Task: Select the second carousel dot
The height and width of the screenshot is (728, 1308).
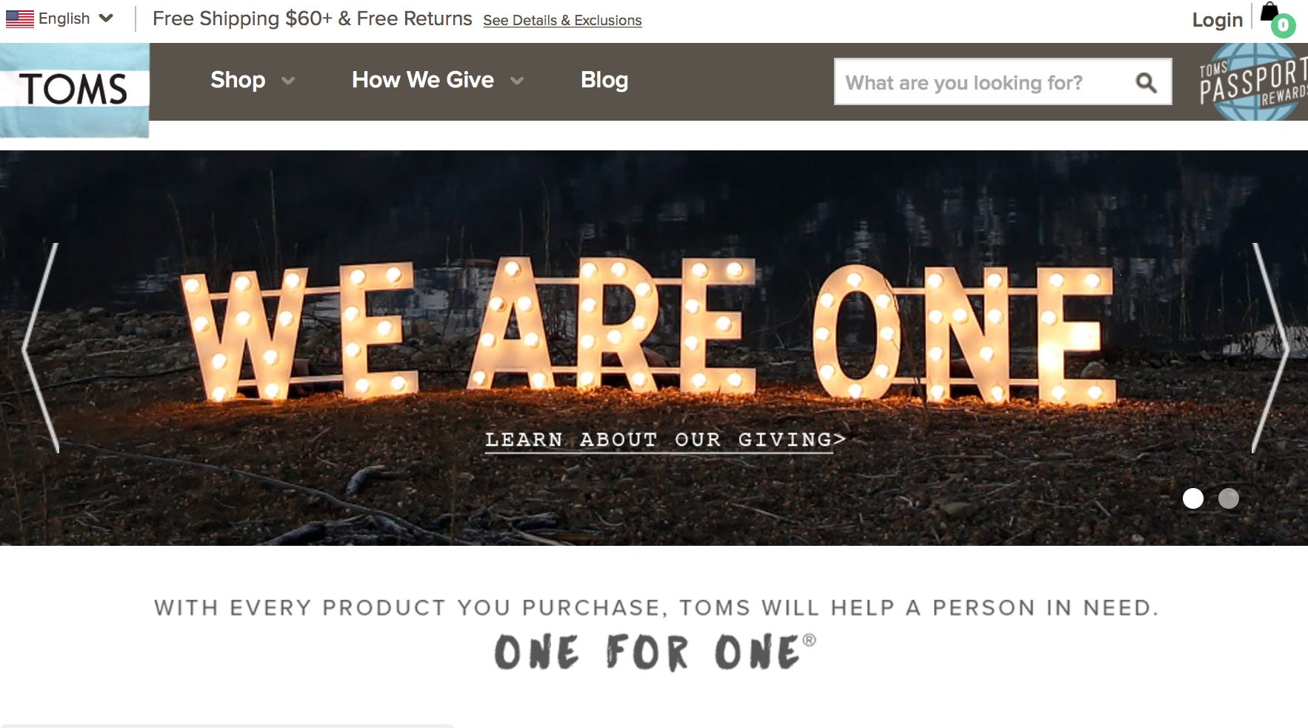Action: [x=1229, y=498]
